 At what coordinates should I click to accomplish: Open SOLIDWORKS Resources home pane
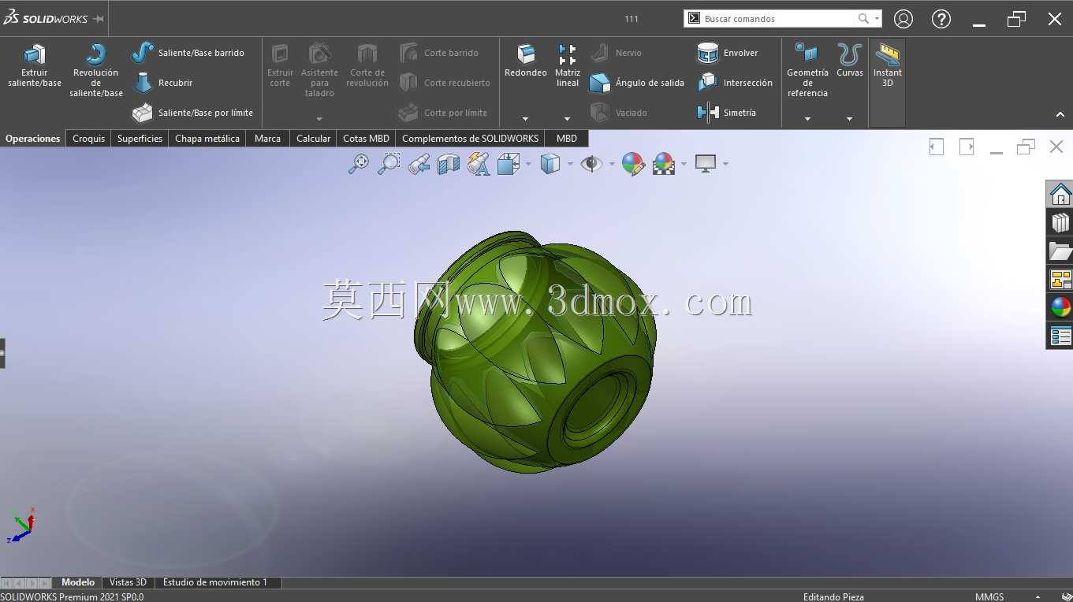pos(1060,193)
